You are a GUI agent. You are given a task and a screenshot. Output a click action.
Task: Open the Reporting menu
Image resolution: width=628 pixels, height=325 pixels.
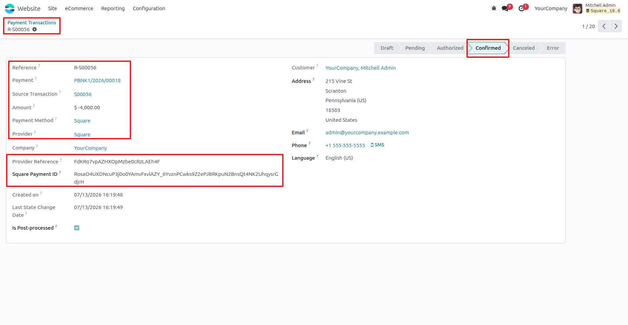tap(113, 8)
